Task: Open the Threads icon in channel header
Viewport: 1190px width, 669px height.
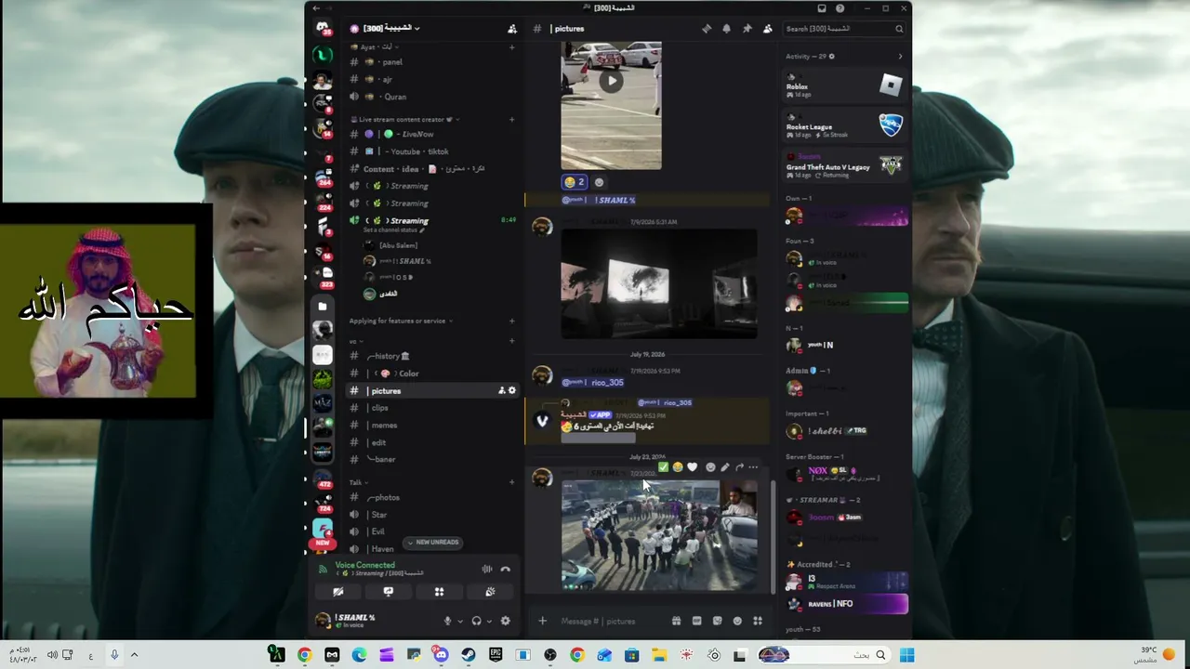Action: pyautogui.click(x=707, y=29)
